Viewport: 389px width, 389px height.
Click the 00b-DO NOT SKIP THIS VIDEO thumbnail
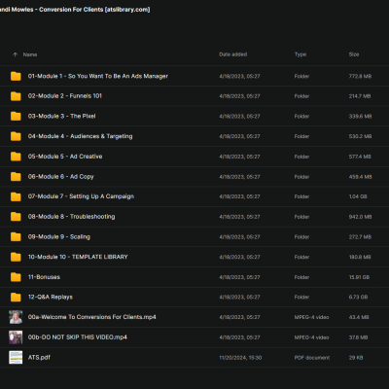pyautogui.click(x=16, y=337)
